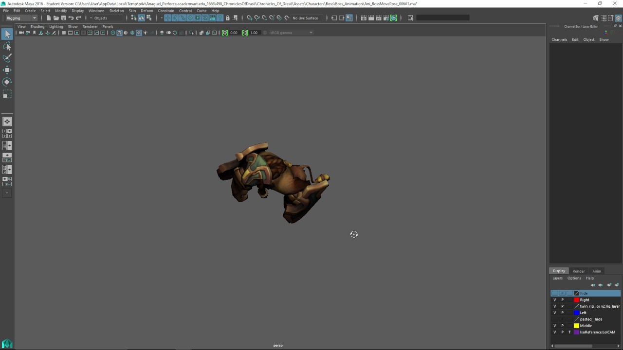Viewport: 623px width, 350px height.
Task: Open the Layers menu in the Layer Editor
Action: pyautogui.click(x=557, y=278)
